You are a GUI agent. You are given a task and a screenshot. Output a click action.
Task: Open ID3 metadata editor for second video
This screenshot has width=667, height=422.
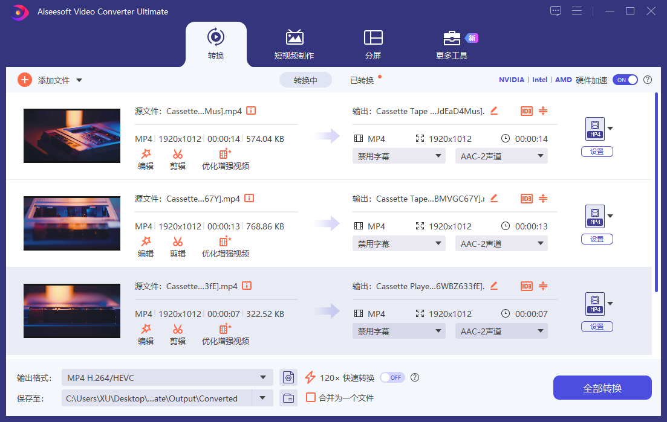[527, 199]
